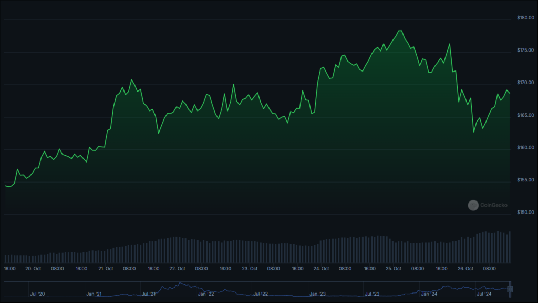Click the highest peak of the green price line
This screenshot has height=303, width=538.
pos(400,31)
